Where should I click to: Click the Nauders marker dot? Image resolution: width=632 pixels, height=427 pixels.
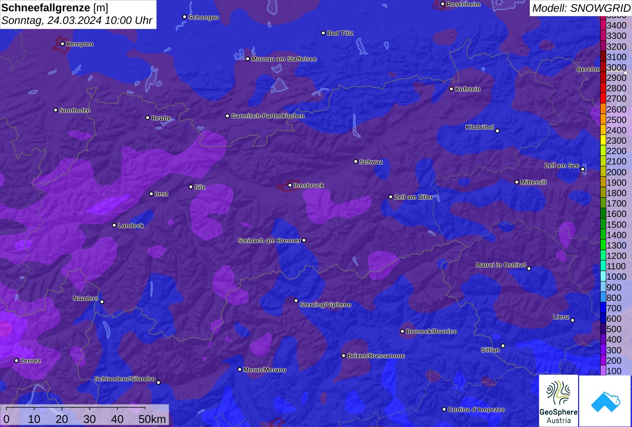(102, 302)
